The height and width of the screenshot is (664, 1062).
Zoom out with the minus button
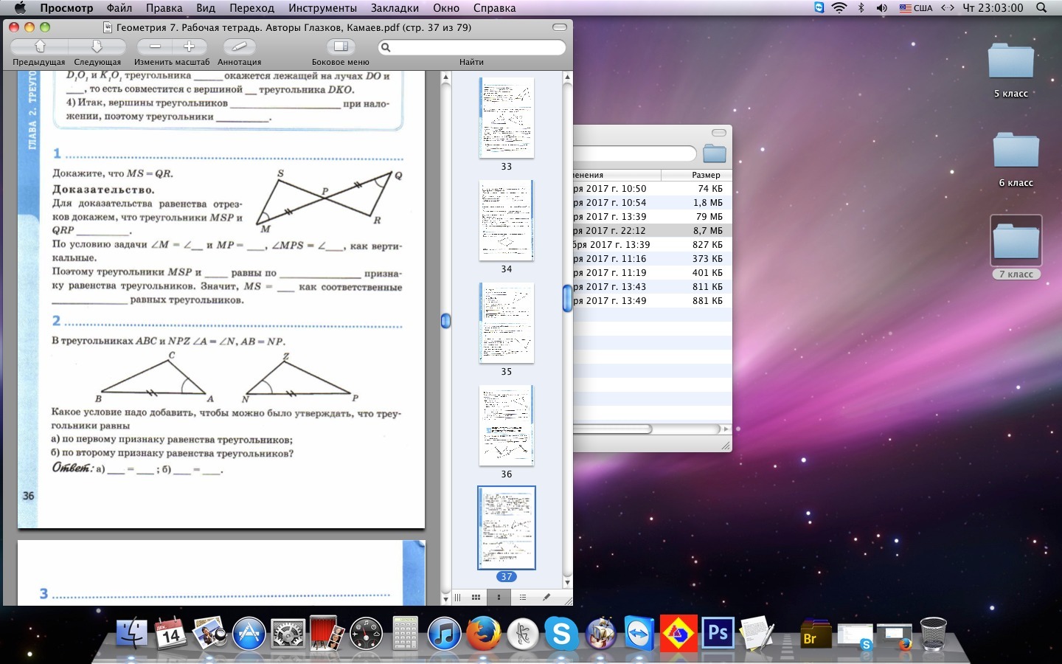(155, 46)
